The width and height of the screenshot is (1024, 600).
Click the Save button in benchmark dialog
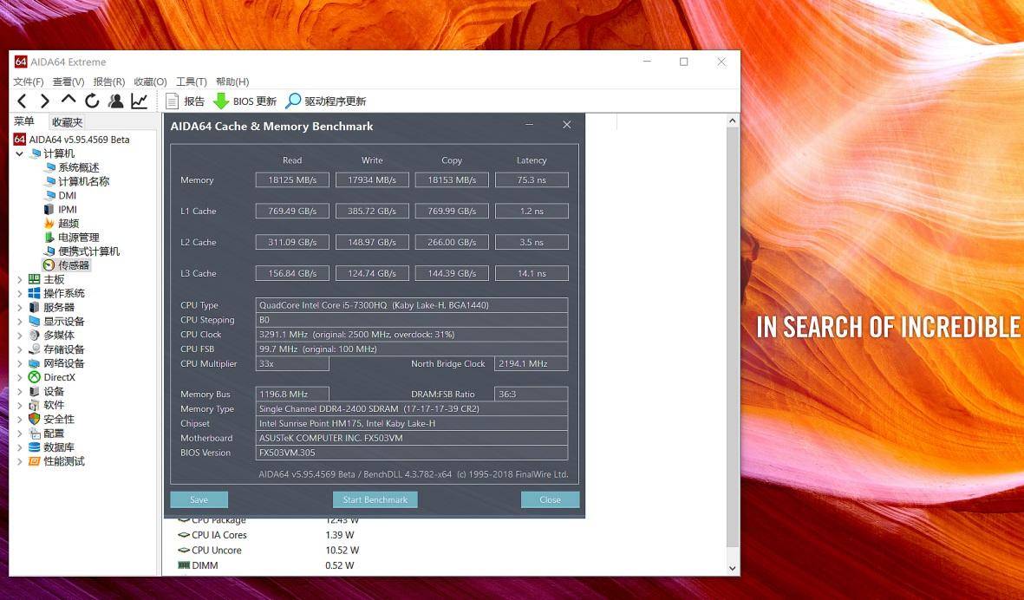pyautogui.click(x=199, y=499)
